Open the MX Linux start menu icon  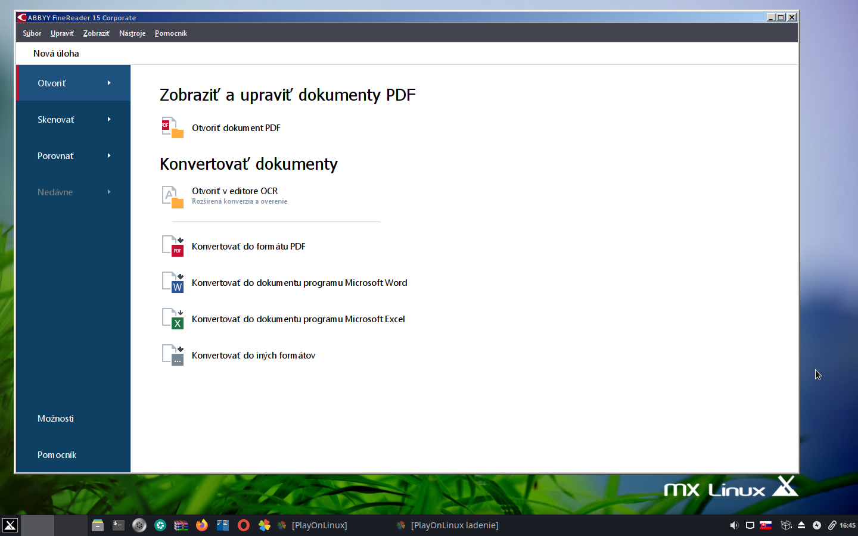tap(10, 525)
